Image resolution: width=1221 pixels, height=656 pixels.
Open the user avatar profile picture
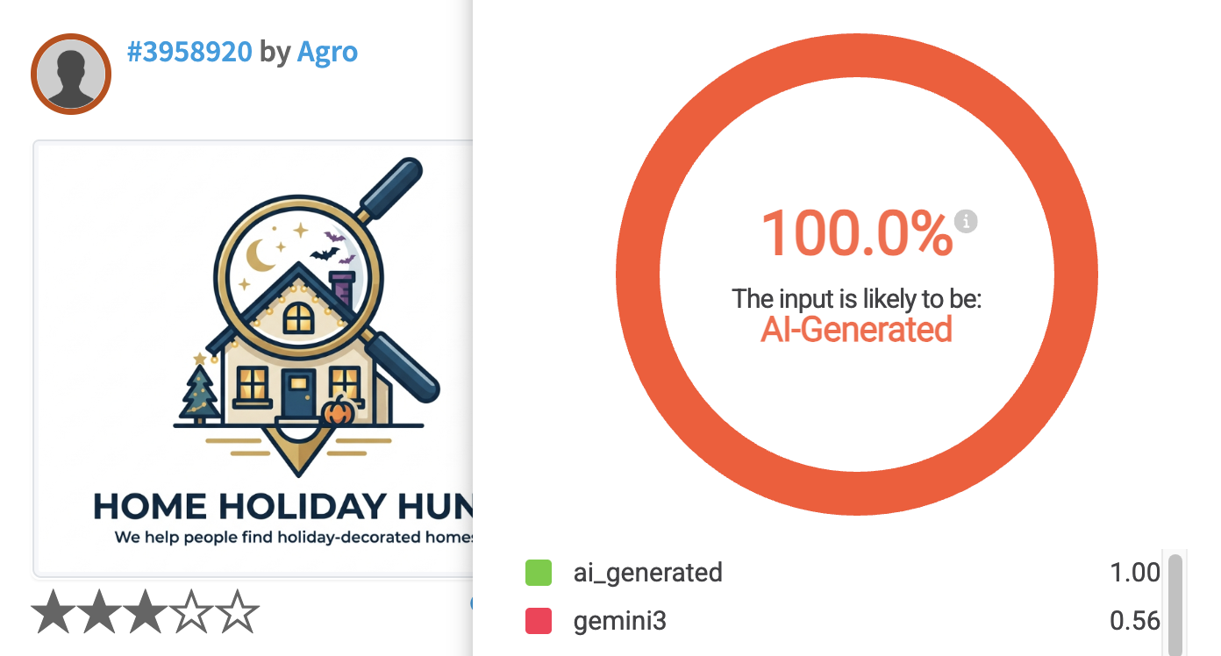(70, 74)
